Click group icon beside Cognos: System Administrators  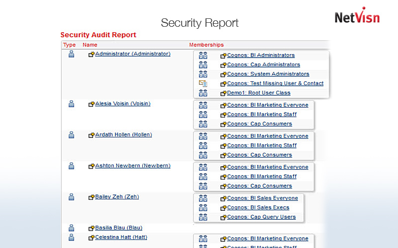pyautogui.click(x=203, y=74)
